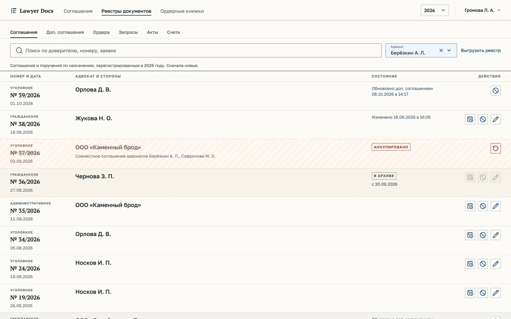This screenshot has width=511, height=319.
Task: Clear the Берёзкин А. Л. lawyer filter
Action: point(441,50)
